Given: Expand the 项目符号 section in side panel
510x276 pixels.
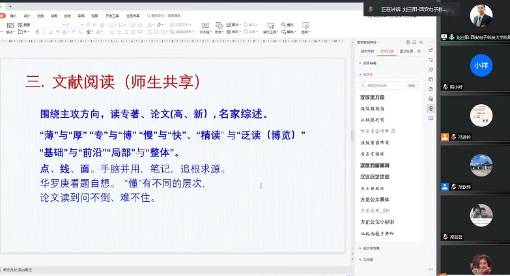Looking at the screenshot, I should pyautogui.click(x=369, y=63).
